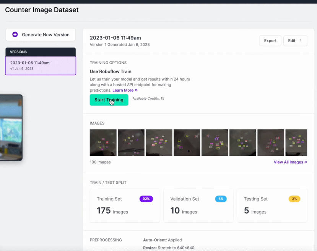The width and height of the screenshot is (317, 251).
Task: Open the second image thumbnail
Action: (x=131, y=143)
